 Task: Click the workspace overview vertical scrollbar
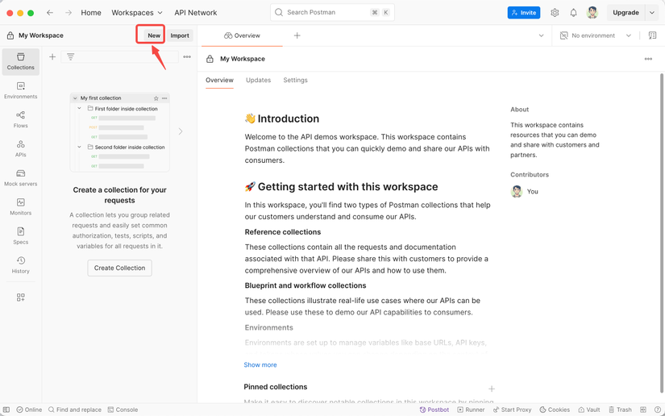pyautogui.click(x=661, y=233)
